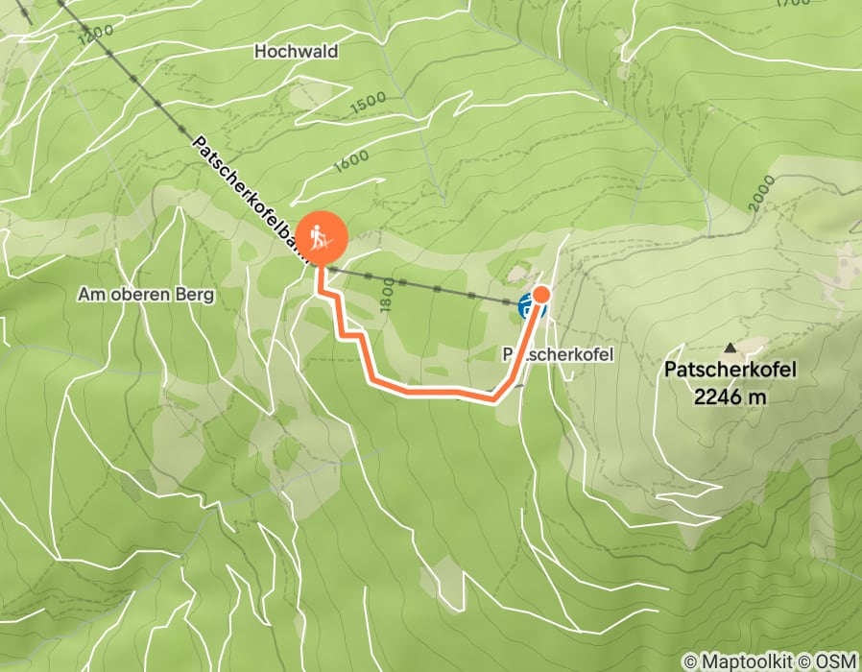This screenshot has height=672, width=862.
Task: Select the Patscherkofel 2246 m peak label
Action: 730,383
